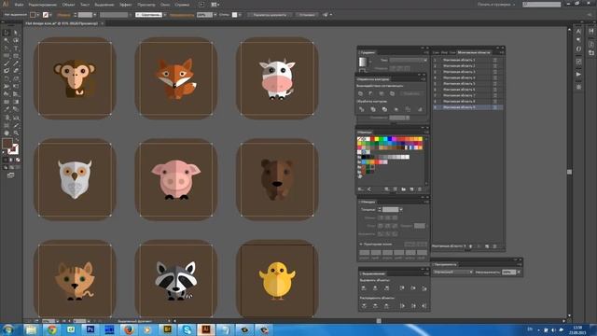The image size is (597, 336).
Task: Open blend mode dropdown in Transparency panel
Action: [453, 272]
